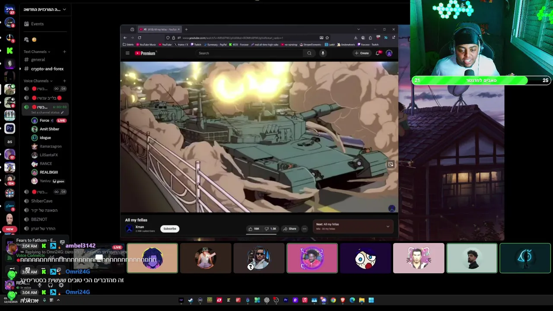This screenshot has height=311, width=553.
Task: Collapse the Voice Channels category
Action: point(38,81)
